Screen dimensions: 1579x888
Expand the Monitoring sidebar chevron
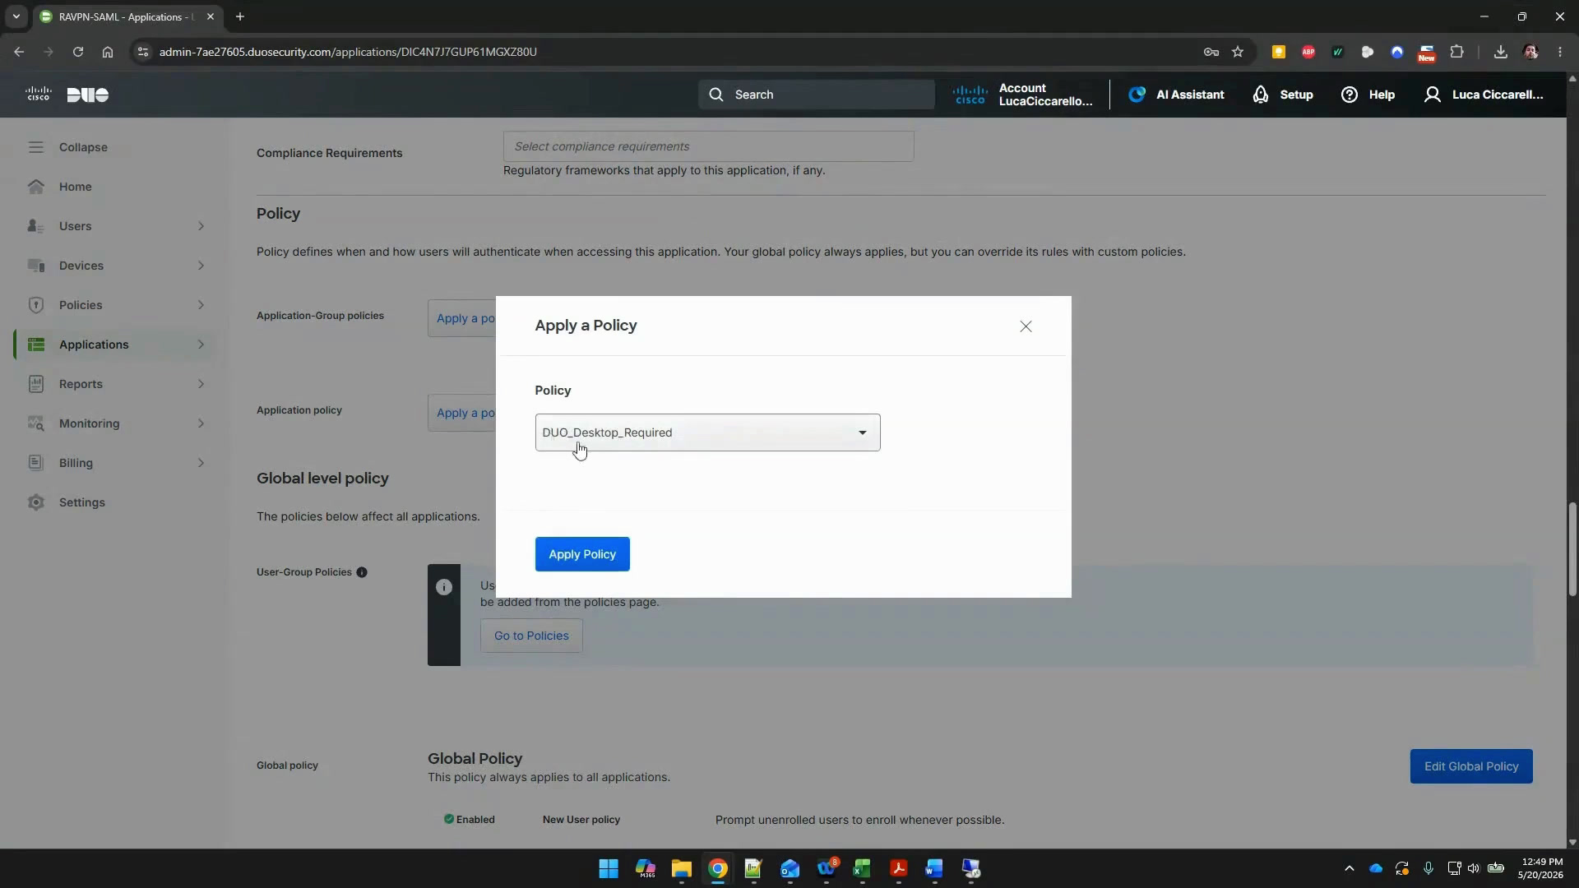click(x=201, y=423)
